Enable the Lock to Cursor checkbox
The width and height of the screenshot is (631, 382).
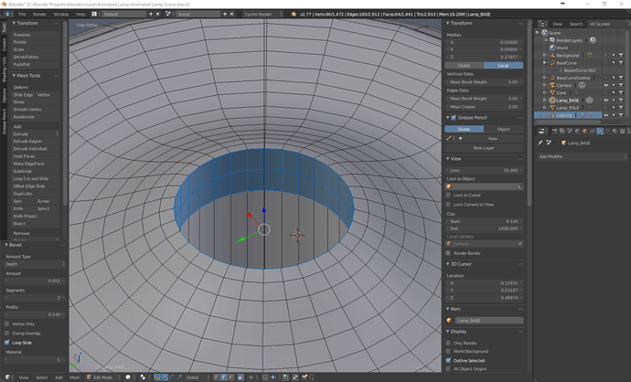[449, 195]
